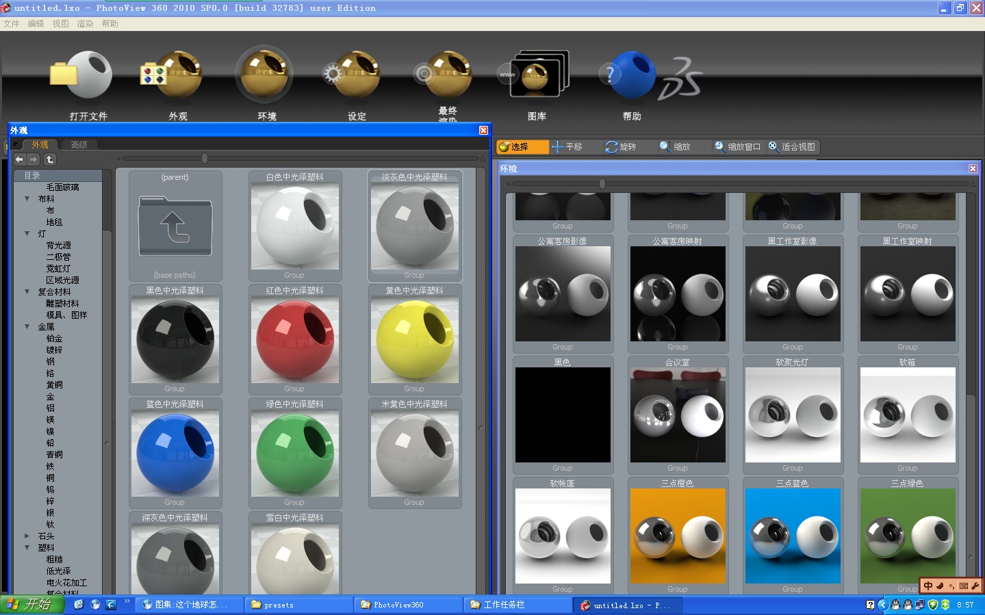Viewport: 985px width, 615px height.
Task: Switch to the 外观 tab in the panel
Action: 40,145
